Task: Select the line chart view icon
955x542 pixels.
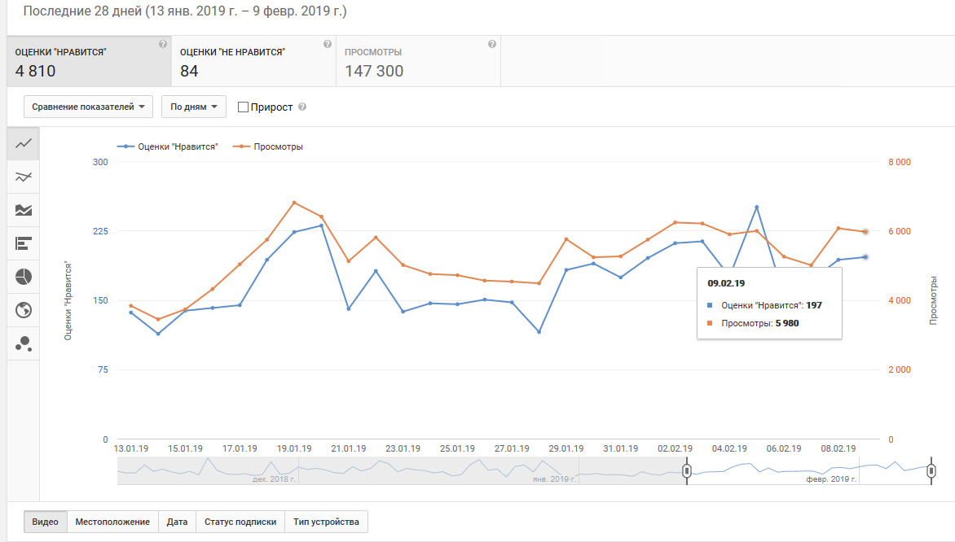Action: (24, 143)
